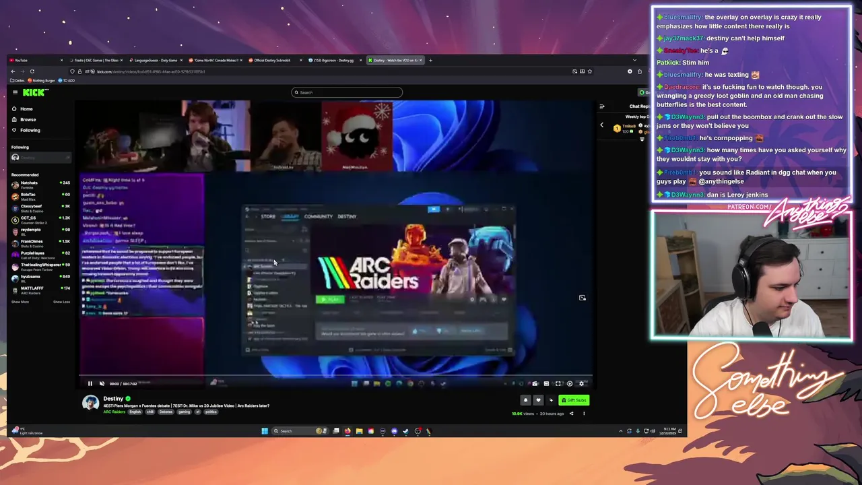Screen dimensions: 862x485
Task: Open the Nothing Burger bookmark
Action: click(42, 80)
